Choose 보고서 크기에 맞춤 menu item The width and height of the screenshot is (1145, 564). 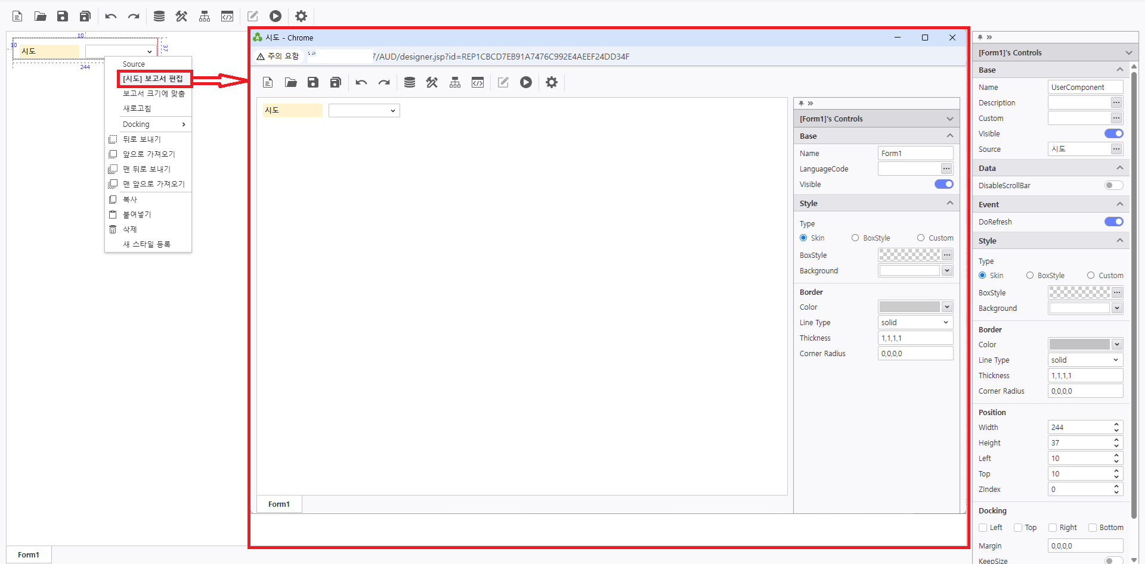[154, 94]
